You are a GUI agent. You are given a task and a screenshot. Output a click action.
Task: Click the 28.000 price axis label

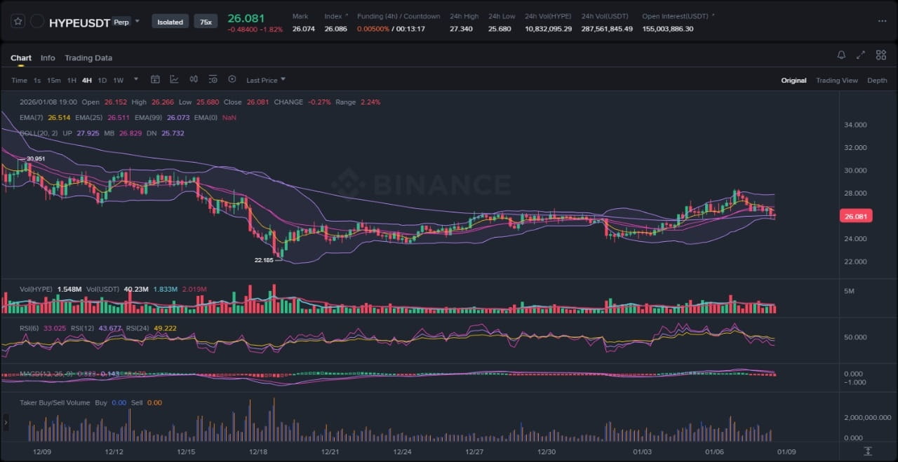point(857,193)
